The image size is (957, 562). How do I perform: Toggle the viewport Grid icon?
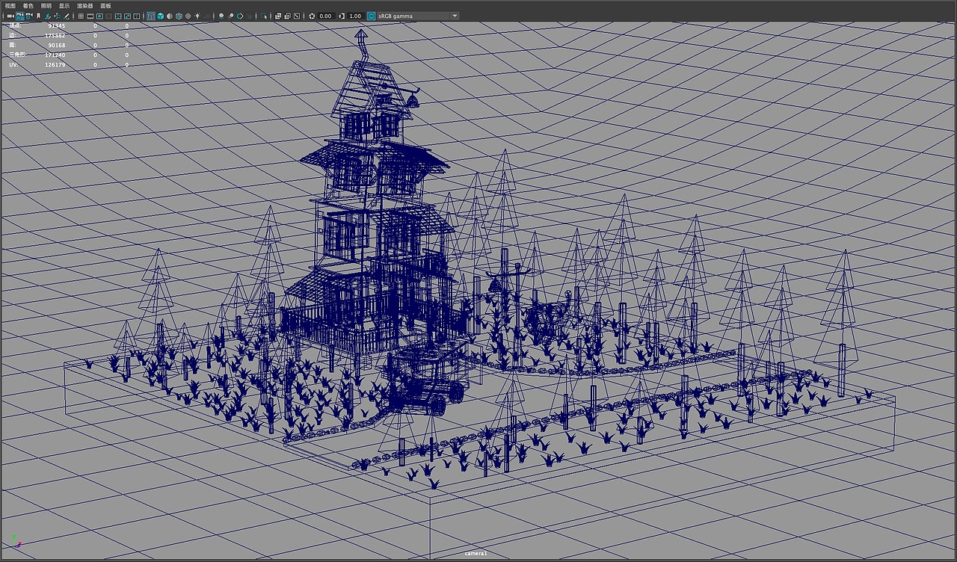(81, 16)
